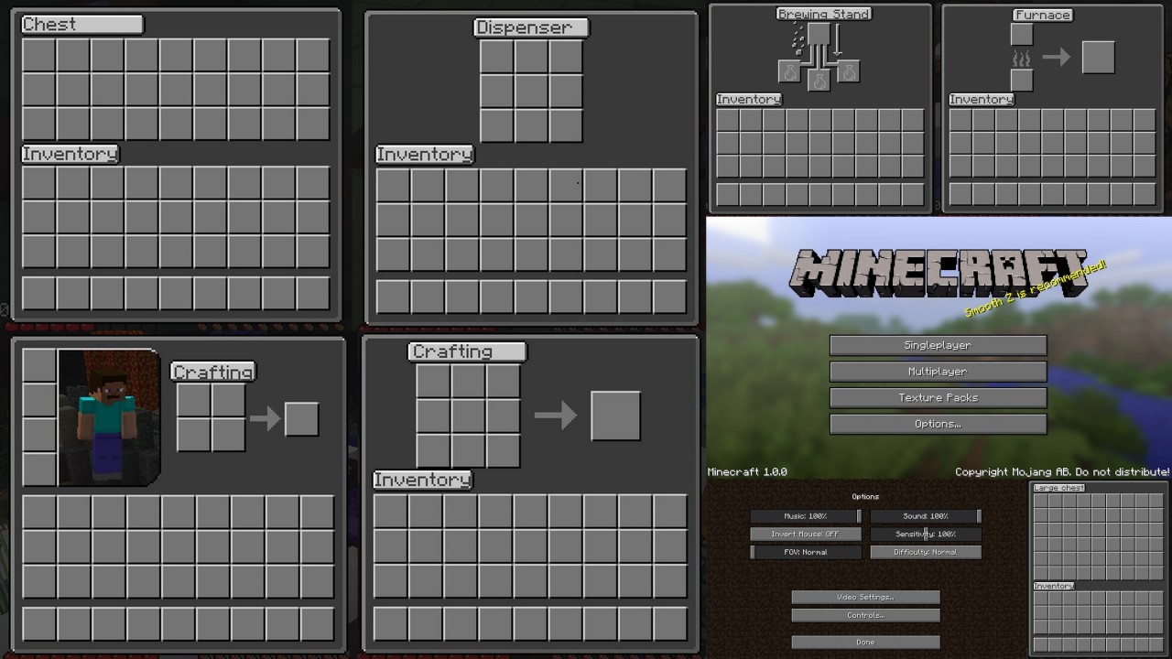Change the FOV: Normal setting

coord(804,552)
